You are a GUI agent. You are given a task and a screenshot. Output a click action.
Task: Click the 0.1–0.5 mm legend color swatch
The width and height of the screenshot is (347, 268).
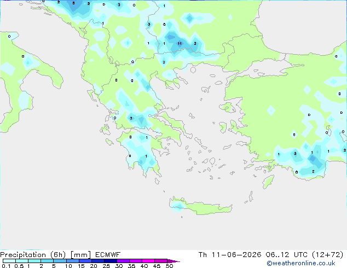[x=9, y=261]
